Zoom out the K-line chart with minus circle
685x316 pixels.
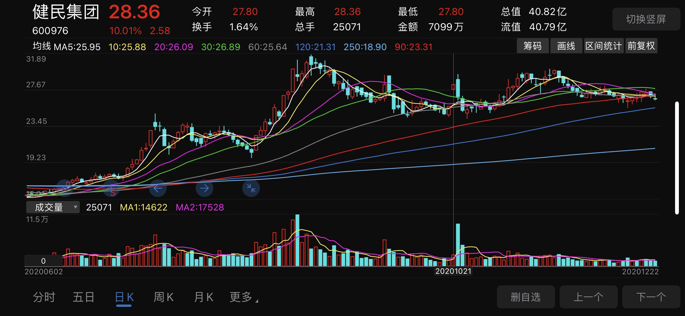pyautogui.click(x=64, y=188)
